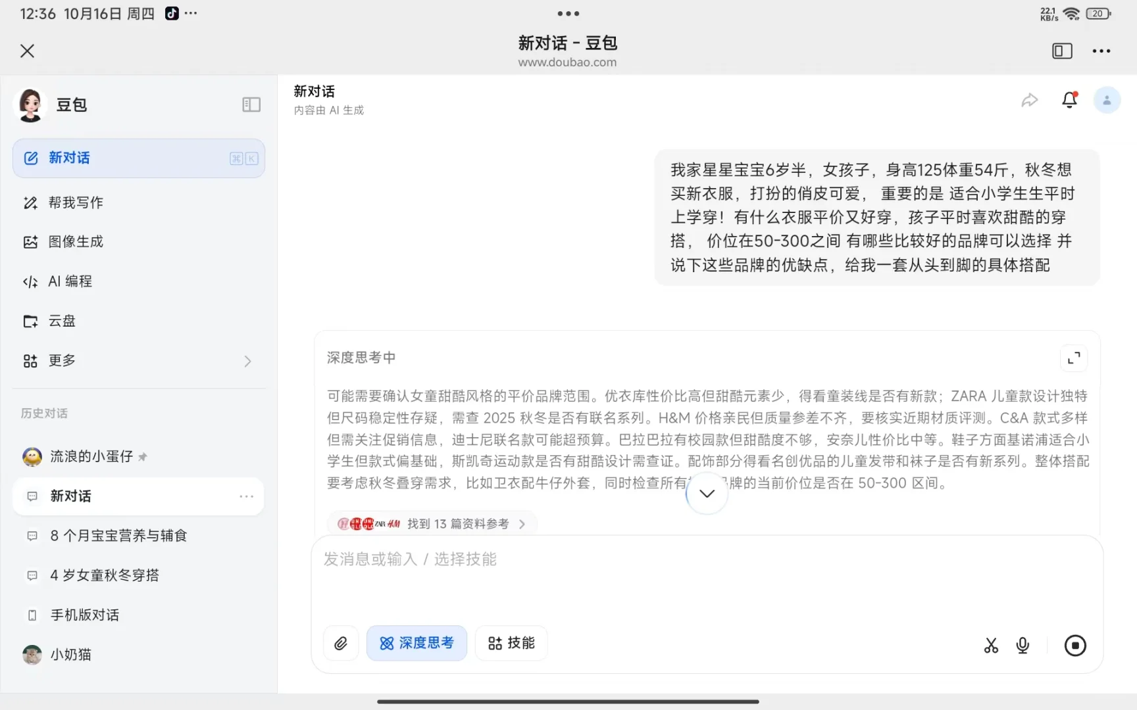Viewport: 1137px width, 710px height.
Task: Stop response generation button
Action: click(1075, 646)
